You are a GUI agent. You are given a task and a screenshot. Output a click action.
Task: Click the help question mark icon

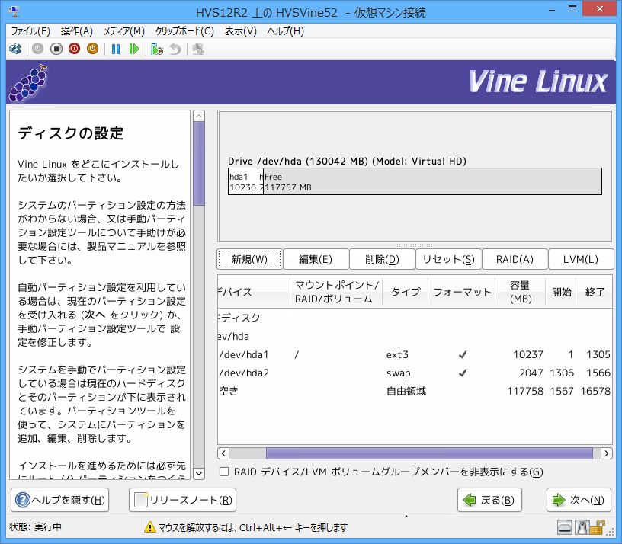point(23,500)
